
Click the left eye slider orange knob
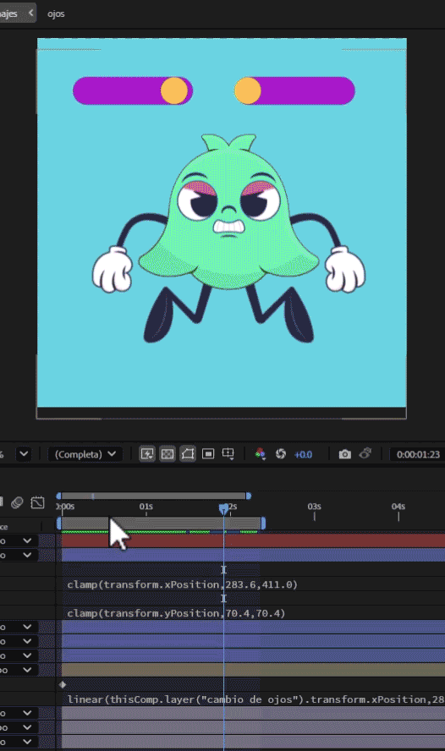(174, 90)
